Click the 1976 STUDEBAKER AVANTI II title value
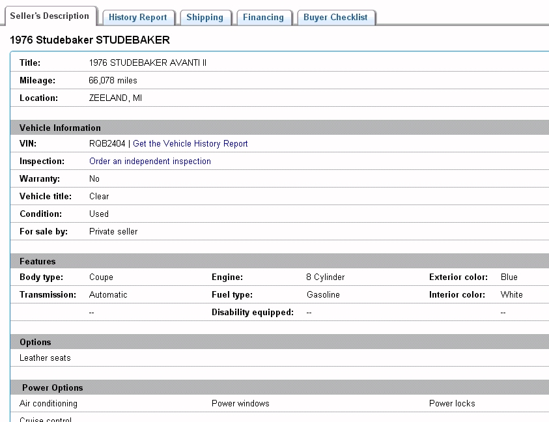The width and height of the screenshot is (549, 422). [x=147, y=63]
